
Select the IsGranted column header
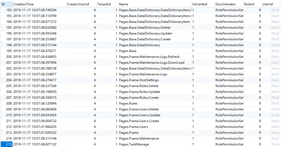tap(203, 4)
